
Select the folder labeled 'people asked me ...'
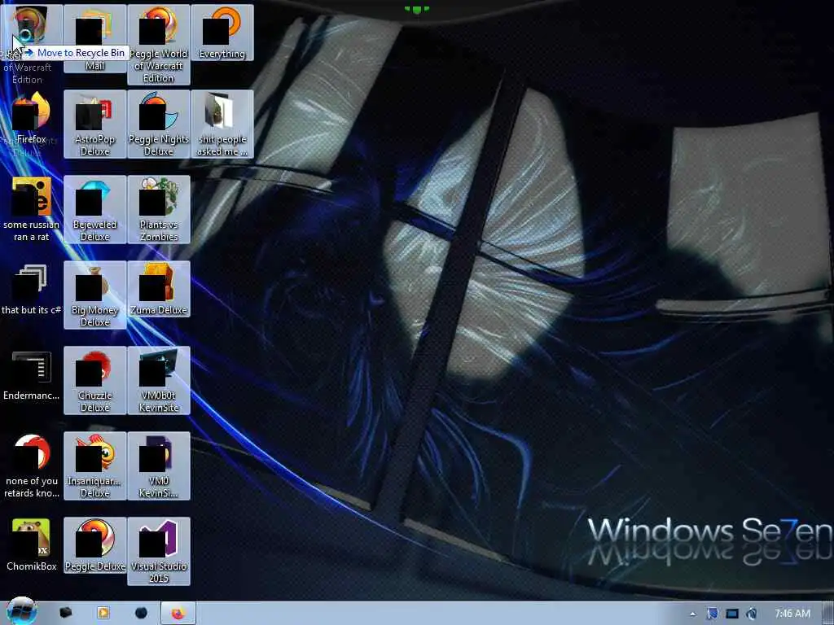(222, 124)
